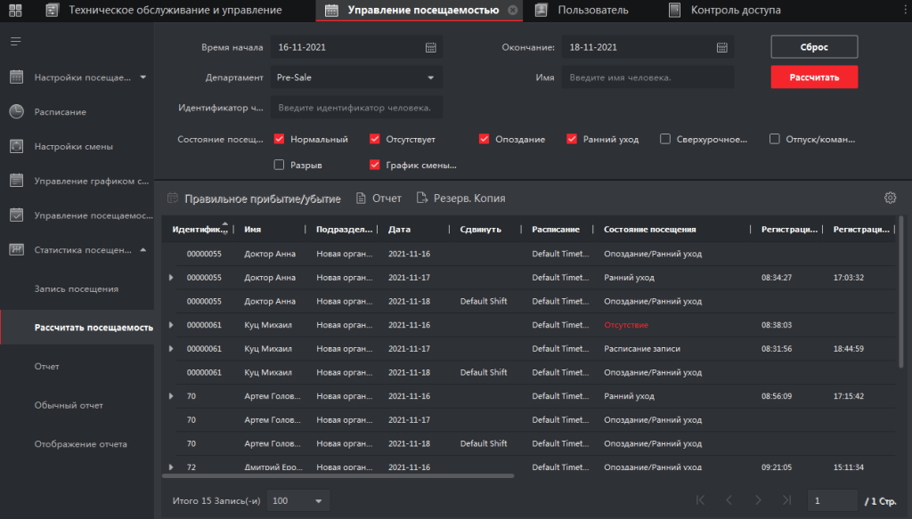912x519 pixels.
Task: Open Обычный отчет sidebar item
Action: [69, 405]
